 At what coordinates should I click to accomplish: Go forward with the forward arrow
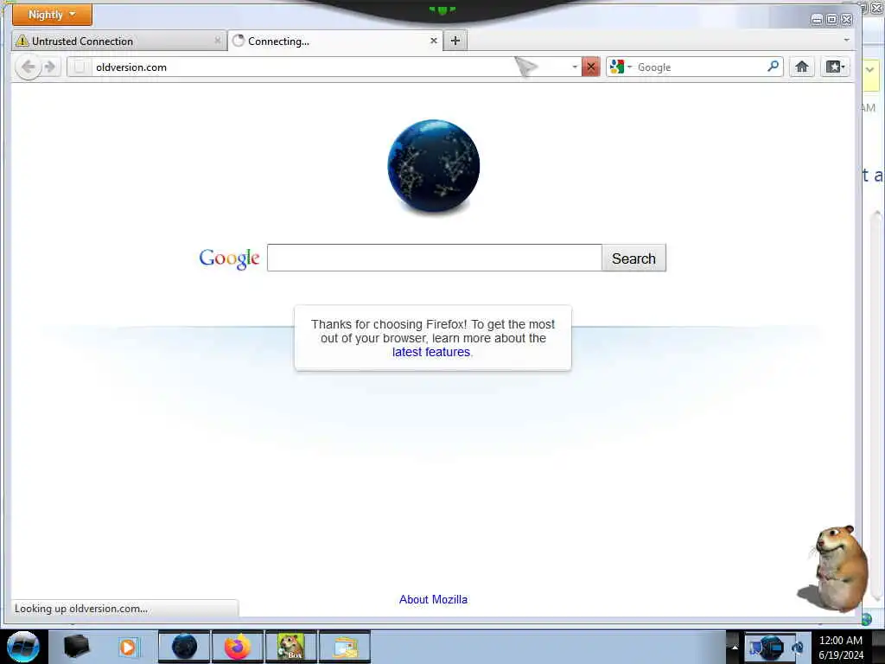tap(49, 67)
